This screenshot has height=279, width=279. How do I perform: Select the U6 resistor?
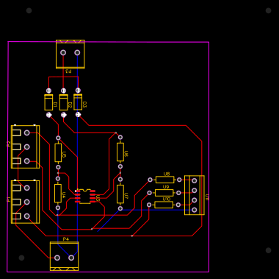[x=120, y=152]
